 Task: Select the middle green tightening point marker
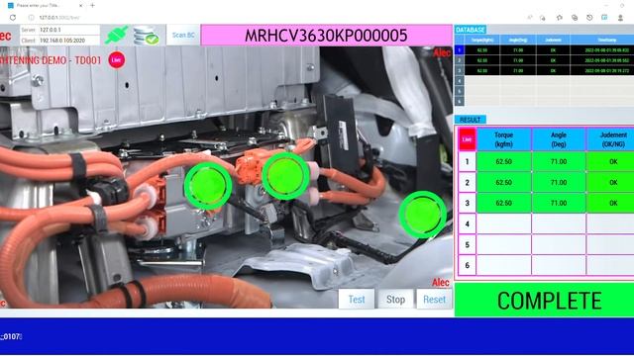point(285,176)
